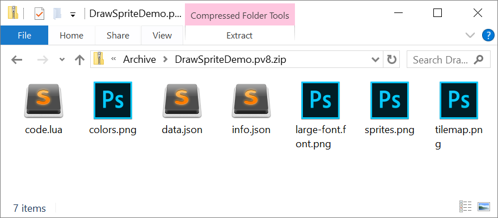Image resolution: width=498 pixels, height=218 pixels.
Task: Go forward with the right arrow
Action: click(x=43, y=59)
